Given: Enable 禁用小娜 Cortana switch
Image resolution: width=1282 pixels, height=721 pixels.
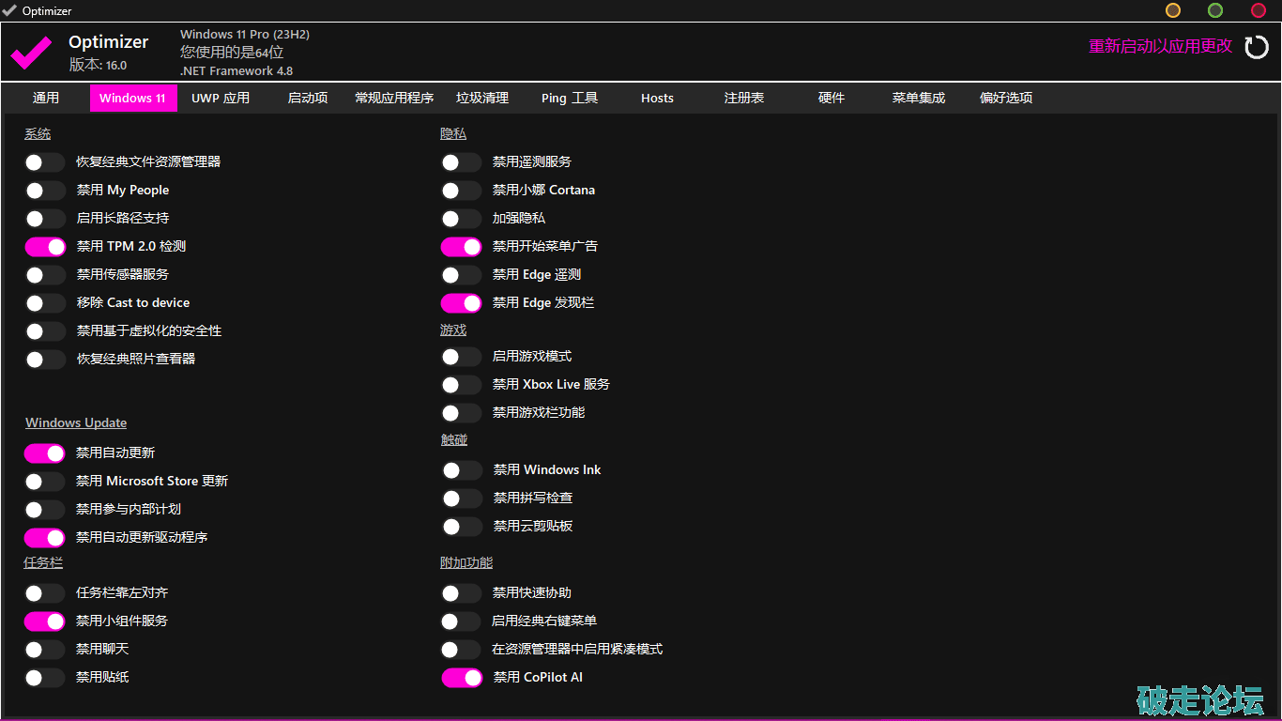Looking at the screenshot, I should (x=461, y=191).
